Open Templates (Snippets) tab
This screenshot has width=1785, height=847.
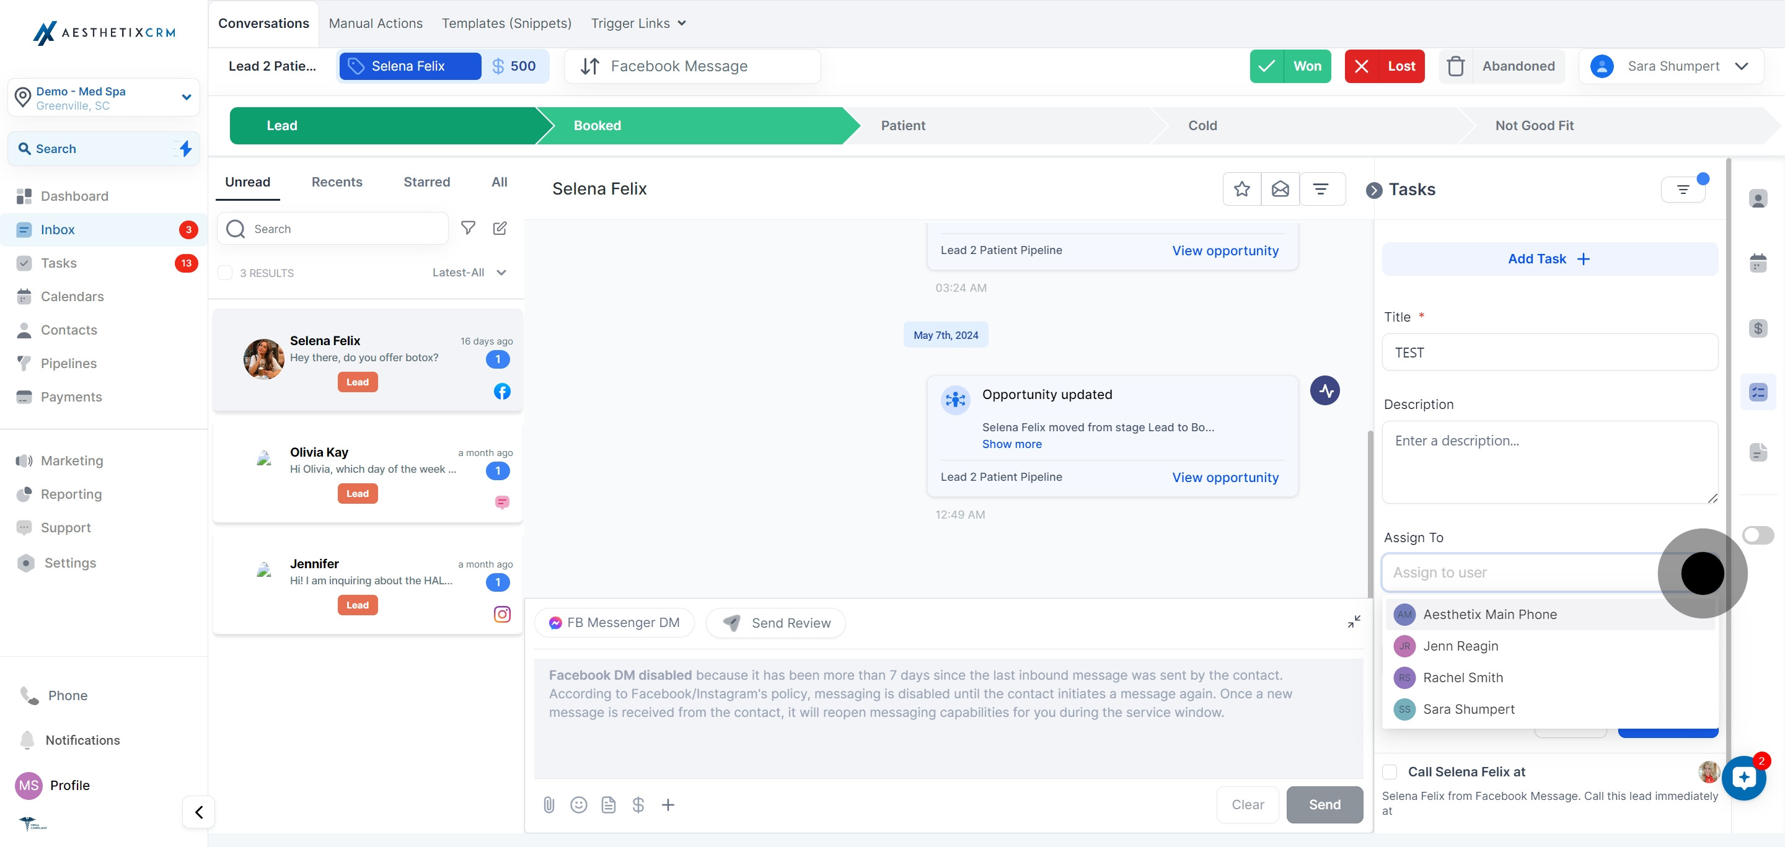(506, 24)
